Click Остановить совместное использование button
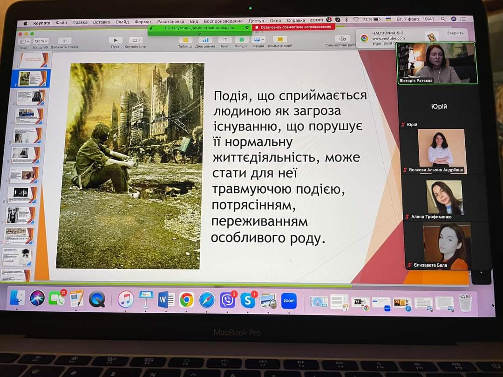This screenshot has height=377, width=503. (x=294, y=27)
